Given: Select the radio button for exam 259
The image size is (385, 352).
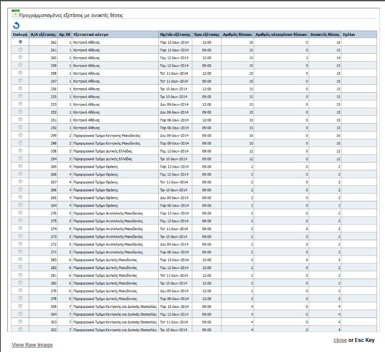Looking at the screenshot, I should [20, 65].
